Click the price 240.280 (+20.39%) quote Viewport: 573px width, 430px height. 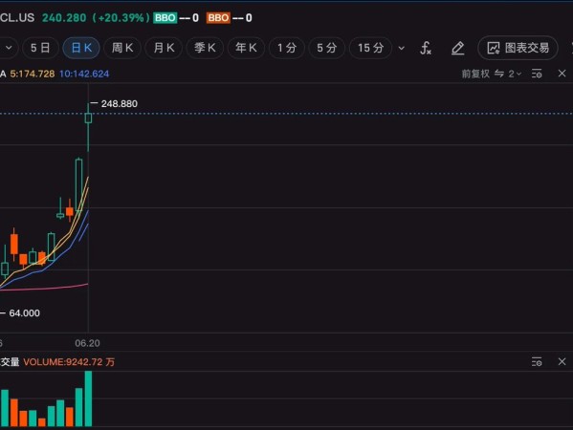[96, 18]
